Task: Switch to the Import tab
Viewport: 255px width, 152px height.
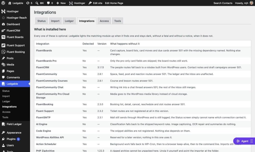Action: pyautogui.click(x=55, y=21)
